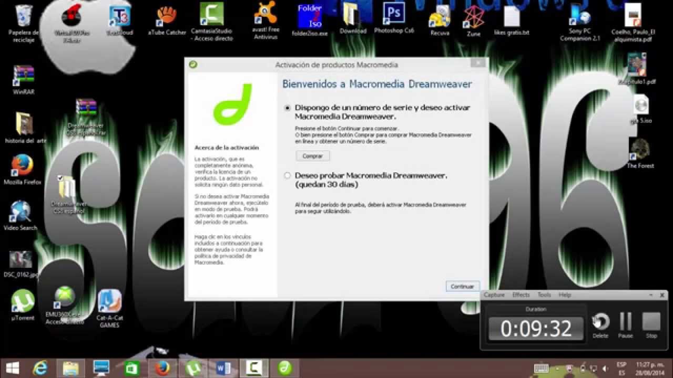Select the vinyl record desktop icon

(72, 24)
